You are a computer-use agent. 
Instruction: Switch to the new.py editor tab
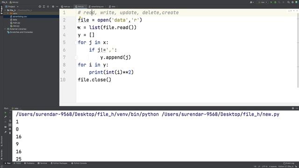[x=80, y=7]
